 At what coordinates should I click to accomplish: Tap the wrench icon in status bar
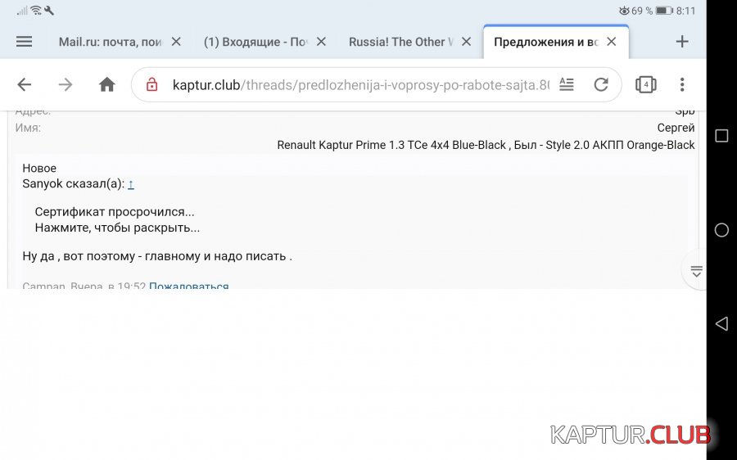click(x=49, y=10)
